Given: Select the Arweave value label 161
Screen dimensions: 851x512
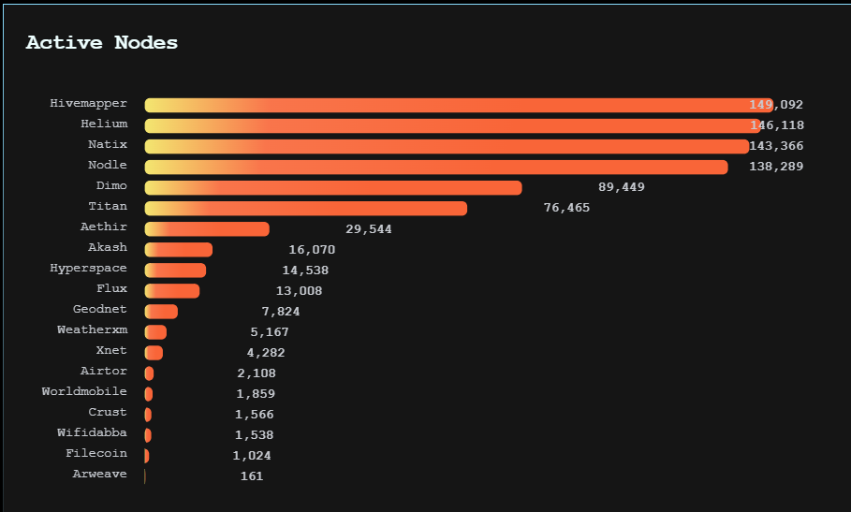Looking at the screenshot, I should pyautogui.click(x=252, y=476).
